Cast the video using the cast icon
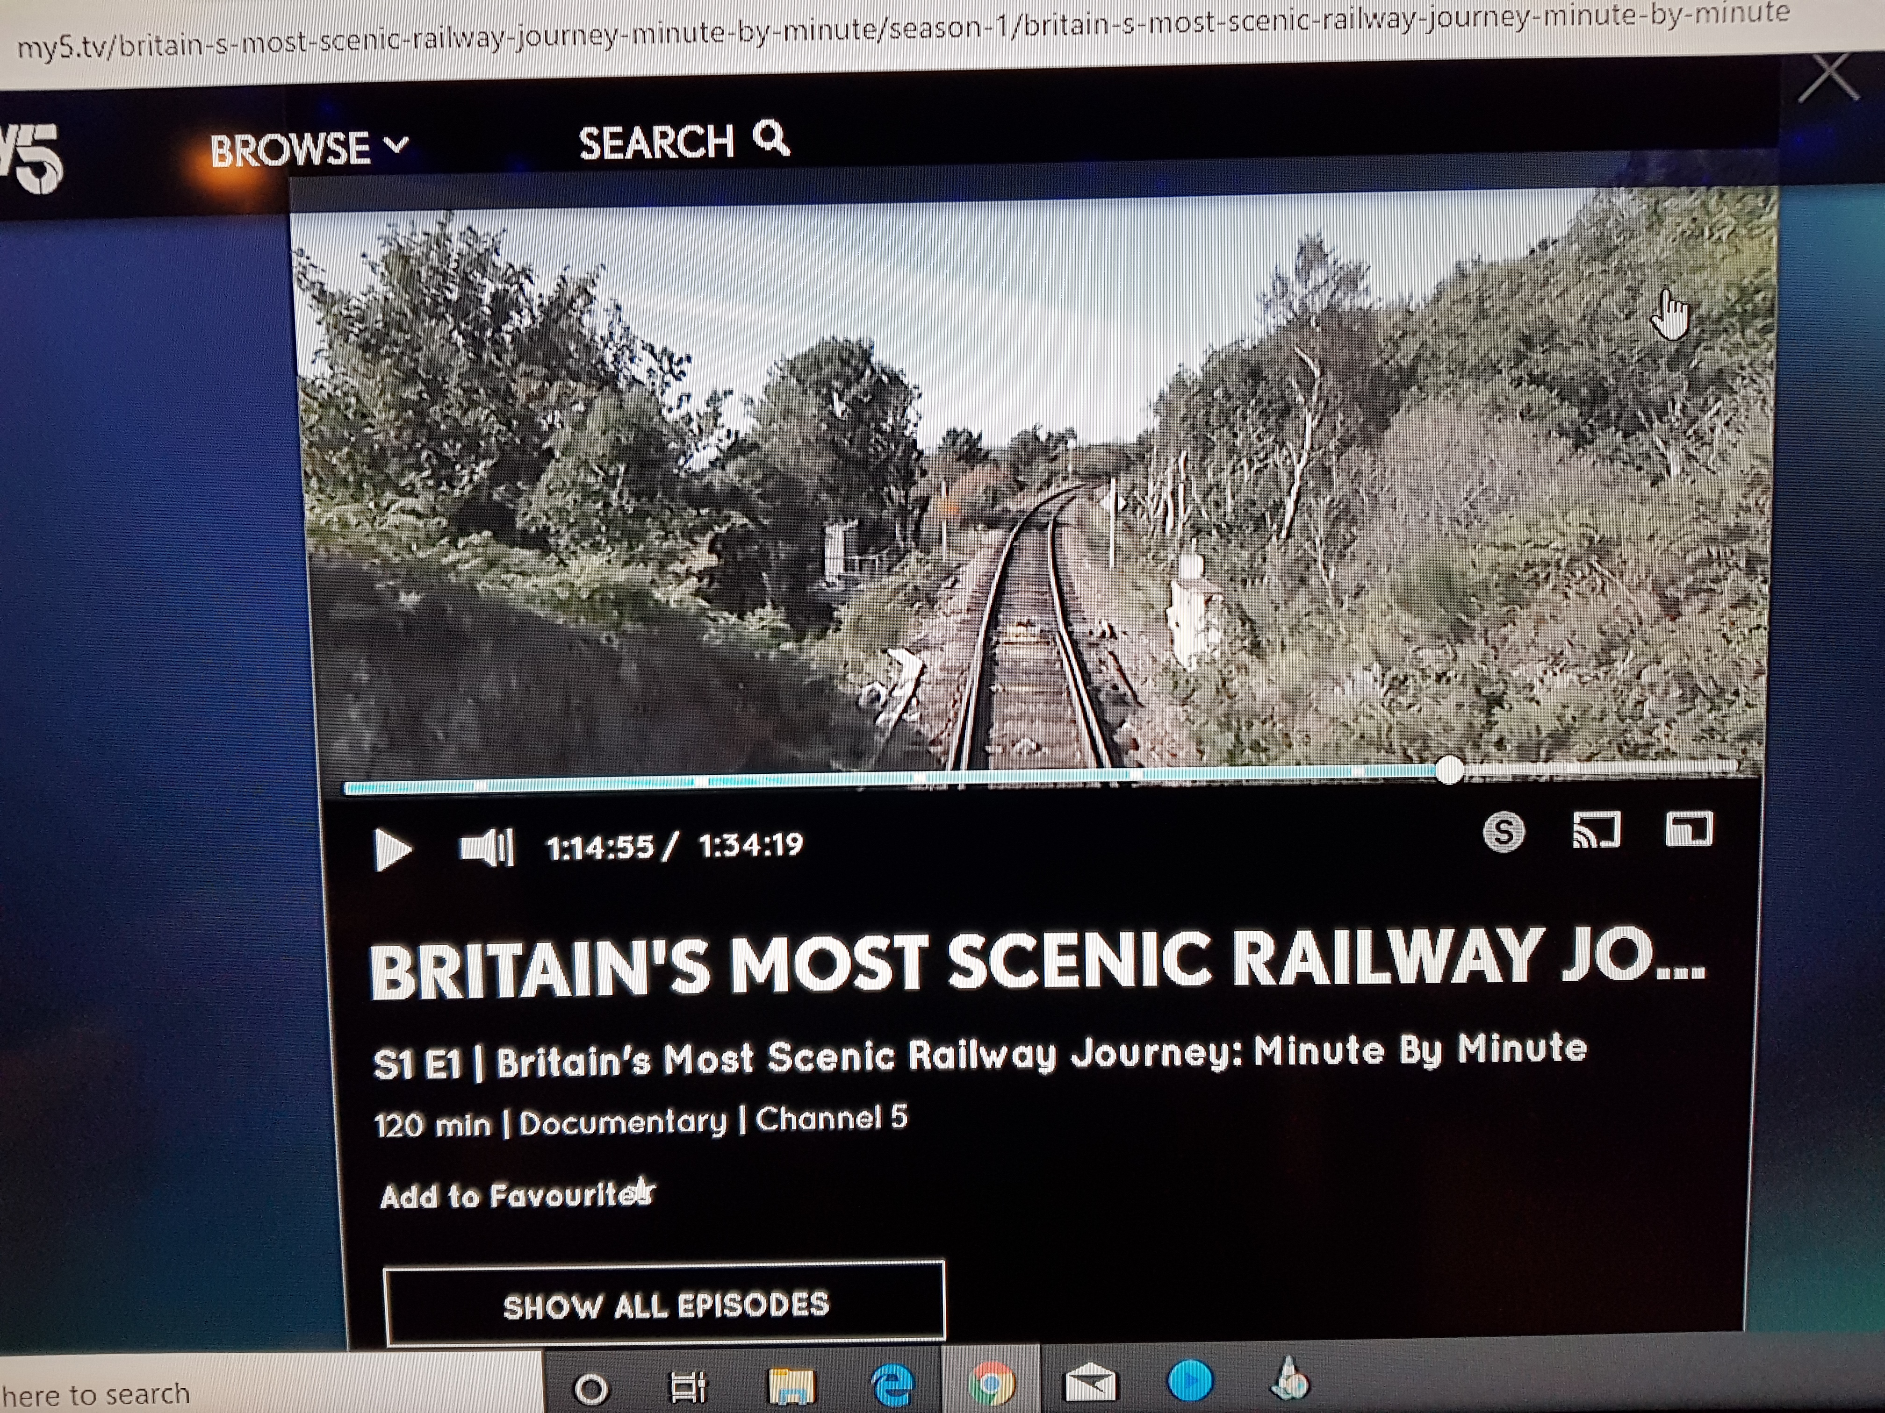 click(1596, 830)
